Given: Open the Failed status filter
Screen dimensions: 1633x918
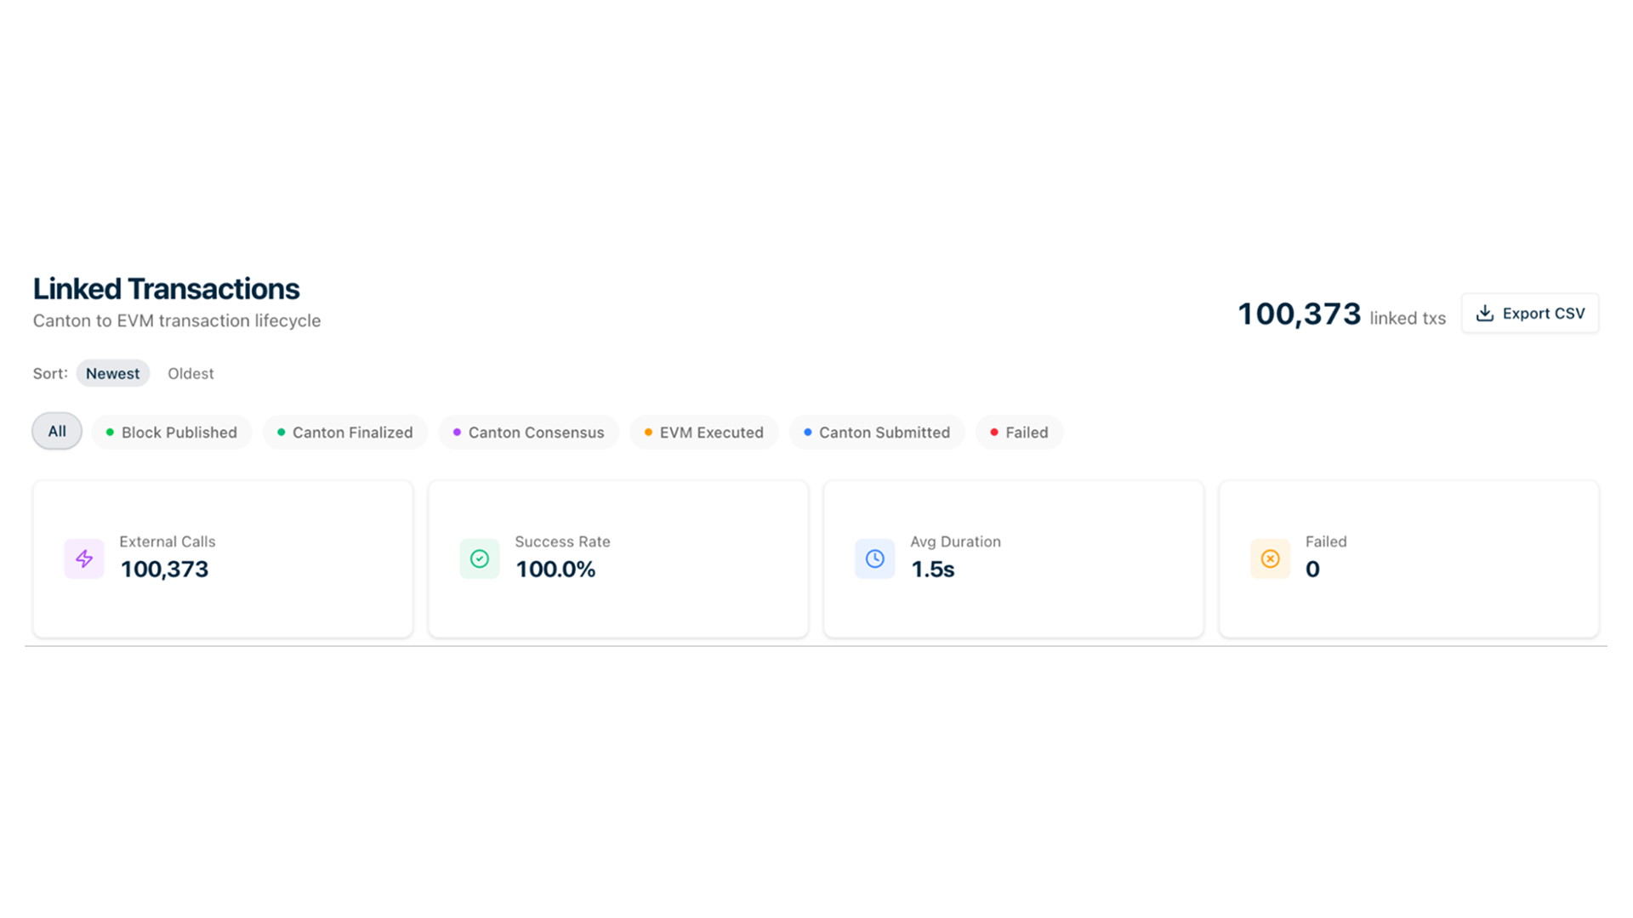Looking at the screenshot, I should pyautogui.click(x=1019, y=432).
